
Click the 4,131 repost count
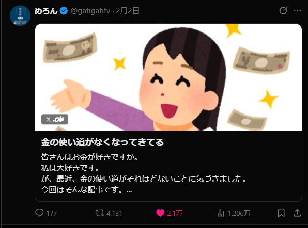tap(115, 213)
